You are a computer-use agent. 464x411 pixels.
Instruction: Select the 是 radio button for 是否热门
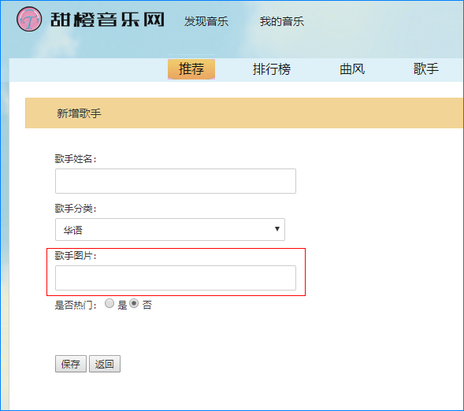[110, 303]
